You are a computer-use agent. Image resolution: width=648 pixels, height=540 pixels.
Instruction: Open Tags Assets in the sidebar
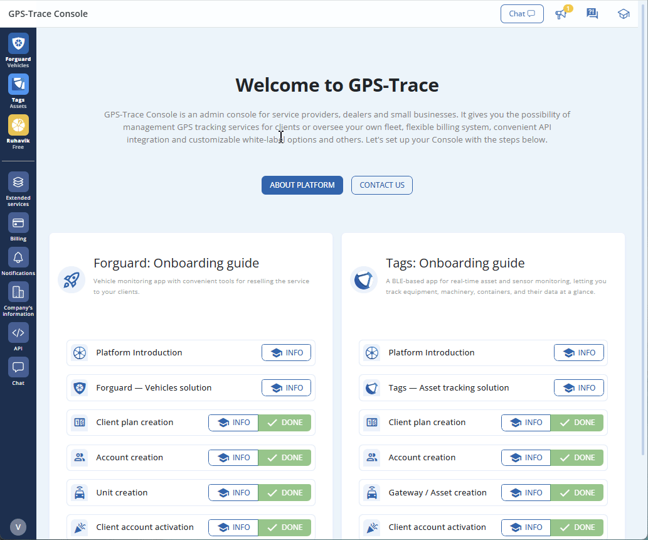(x=18, y=91)
